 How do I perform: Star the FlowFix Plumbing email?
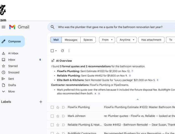click(x=58, y=107)
